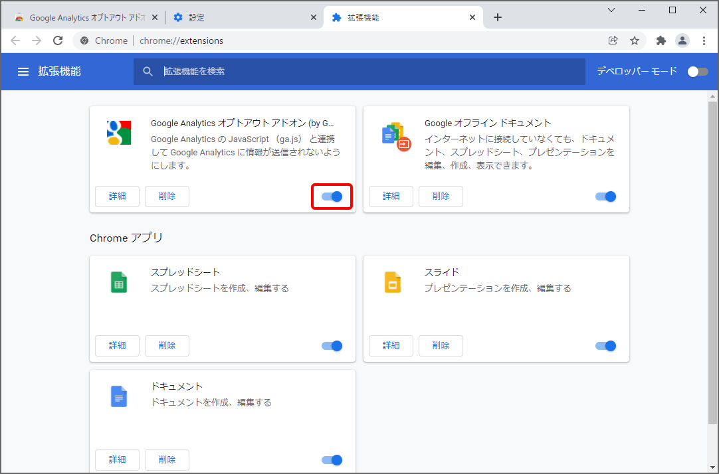Toggle デベロッパー モード switch
The image size is (719, 474).
[698, 72]
